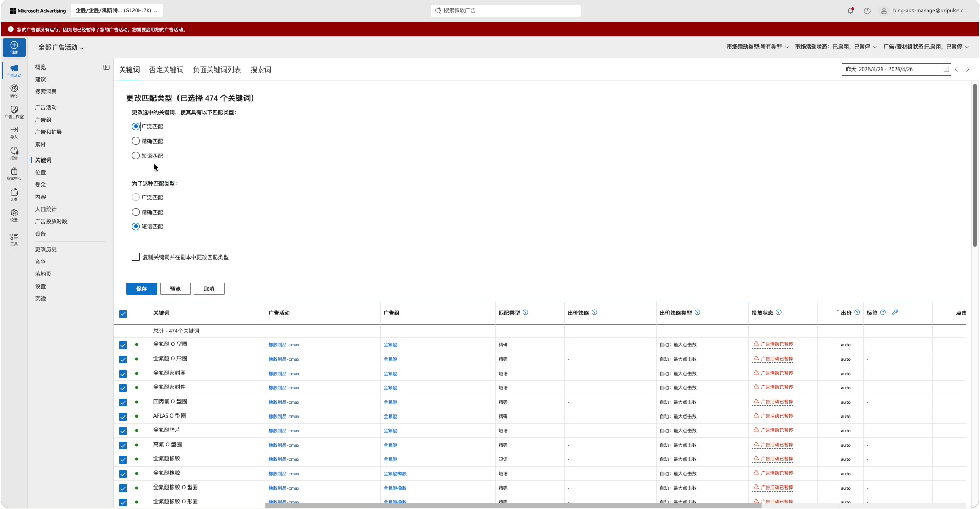Open 概览 in the left navigation
Viewport: 980px width, 509px height.
pos(40,67)
